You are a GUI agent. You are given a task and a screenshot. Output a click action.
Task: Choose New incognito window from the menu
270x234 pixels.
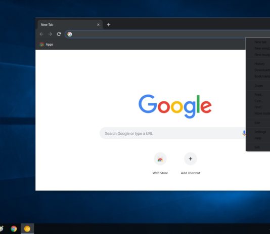(x=258, y=55)
